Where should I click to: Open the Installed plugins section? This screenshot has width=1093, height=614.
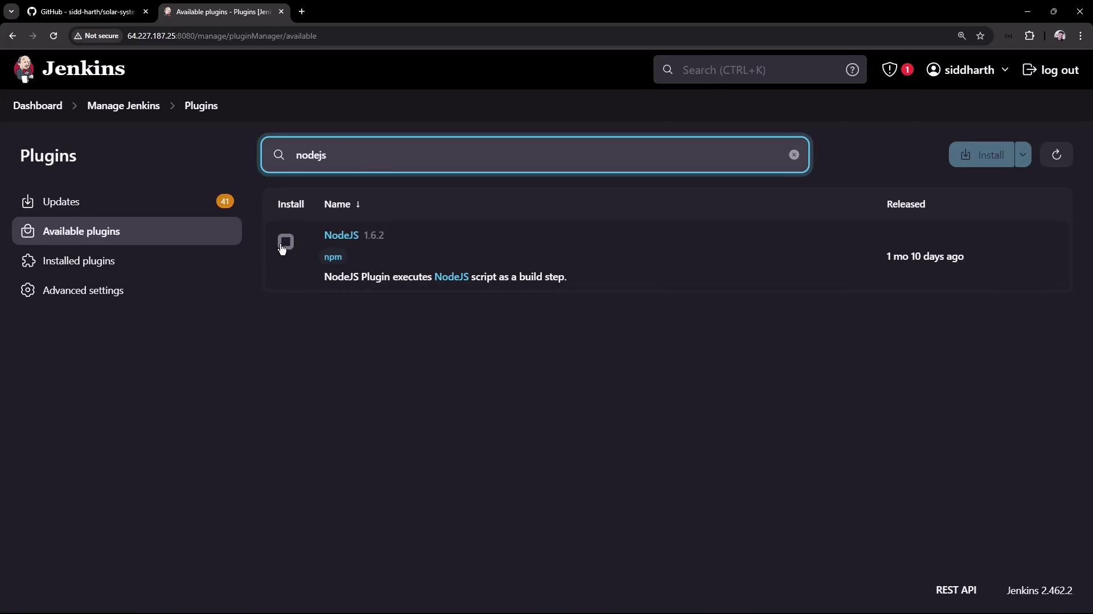coord(79,261)
